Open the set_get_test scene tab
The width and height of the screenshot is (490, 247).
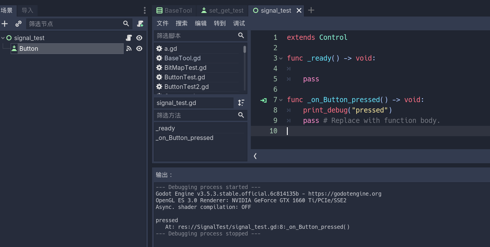[222, 11]
